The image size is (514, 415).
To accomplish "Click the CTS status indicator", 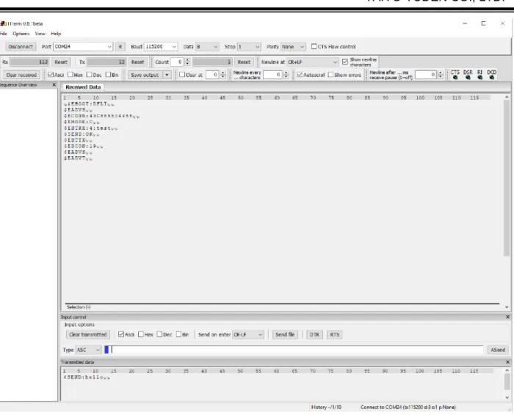I will point(455,75).
